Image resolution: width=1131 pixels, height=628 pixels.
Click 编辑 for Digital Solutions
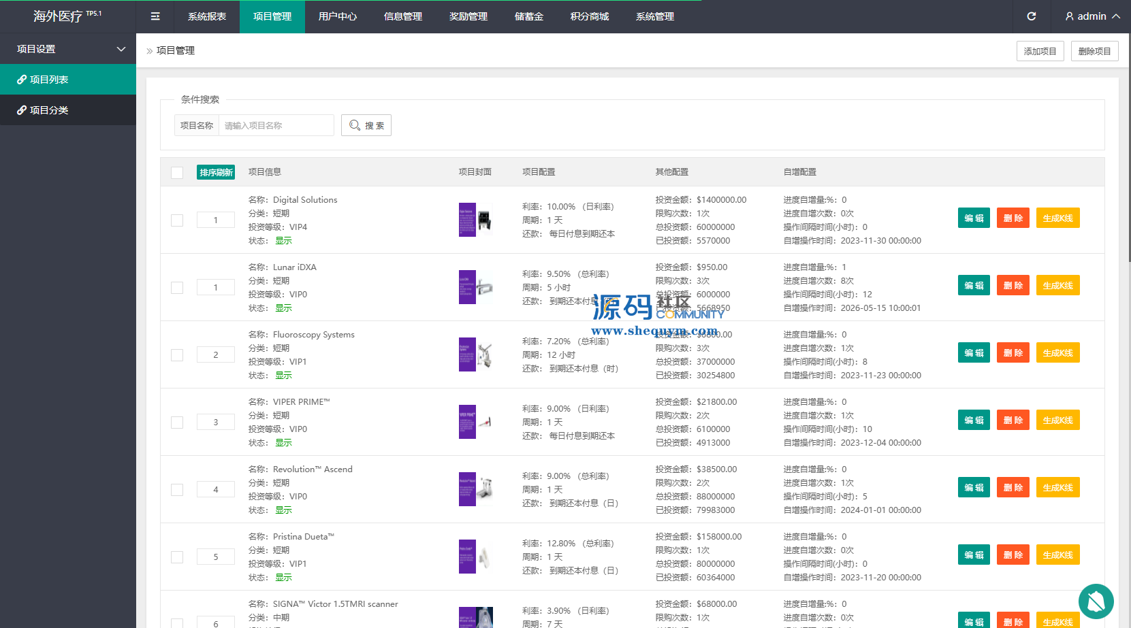coord(974,218)
